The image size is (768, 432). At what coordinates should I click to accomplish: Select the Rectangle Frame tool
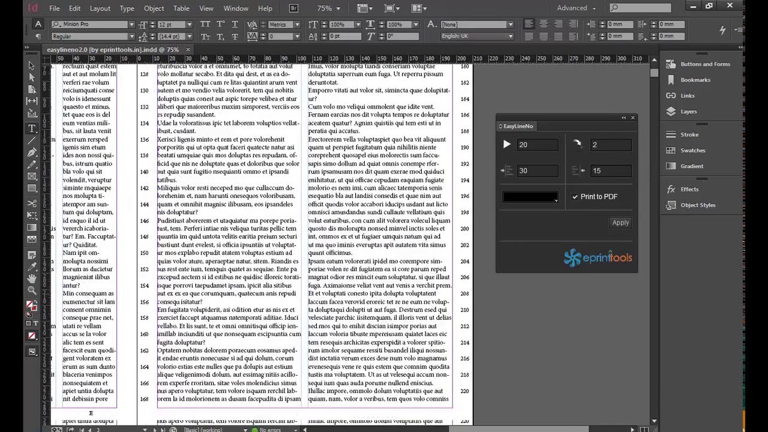click(x=32, y=176)
